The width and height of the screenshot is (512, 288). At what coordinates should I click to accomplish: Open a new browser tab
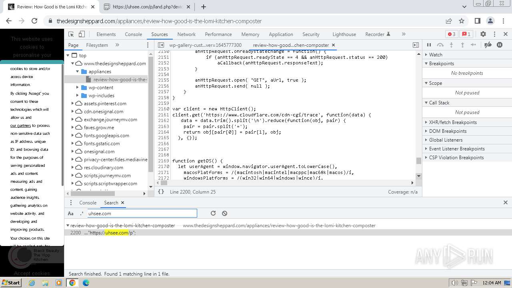click(x=203, y=7)
